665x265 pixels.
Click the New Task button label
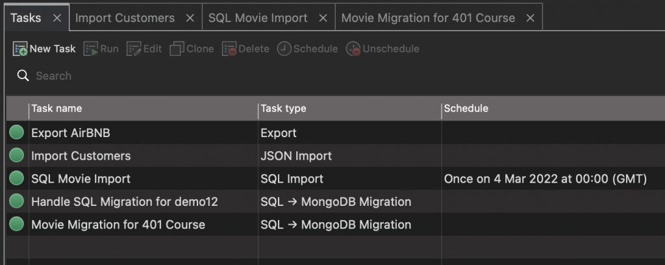tap(53, 49)
